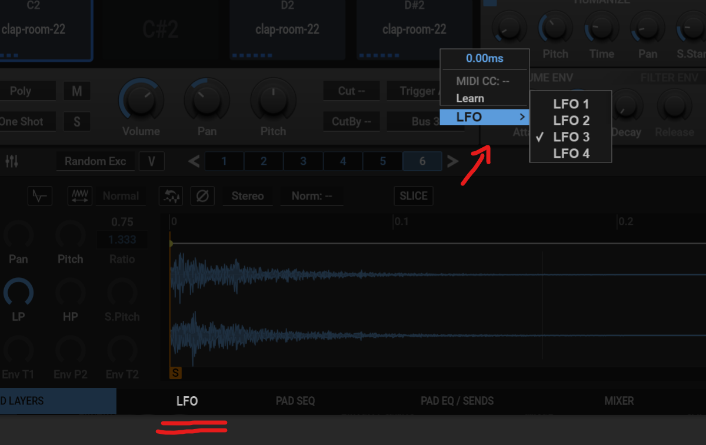Image resolution: width=706 pixels, height=445 pixels.
Task: Switch to the PAD EQ / SENDS tab
Action: 457,401
